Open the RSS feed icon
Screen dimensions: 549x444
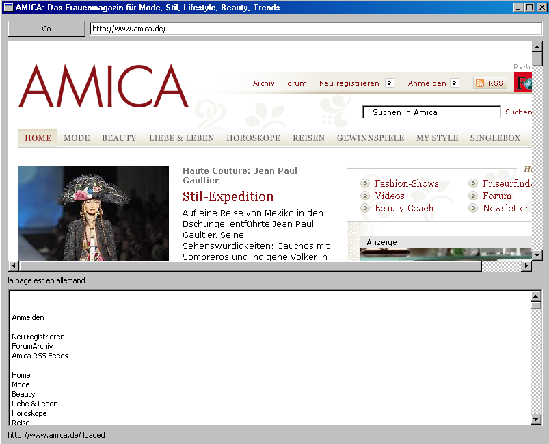point(480,83)
